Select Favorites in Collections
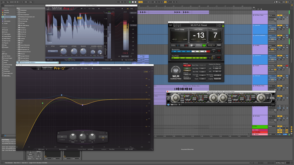Screen dimensions: 294x165 [x=7, y=10]
